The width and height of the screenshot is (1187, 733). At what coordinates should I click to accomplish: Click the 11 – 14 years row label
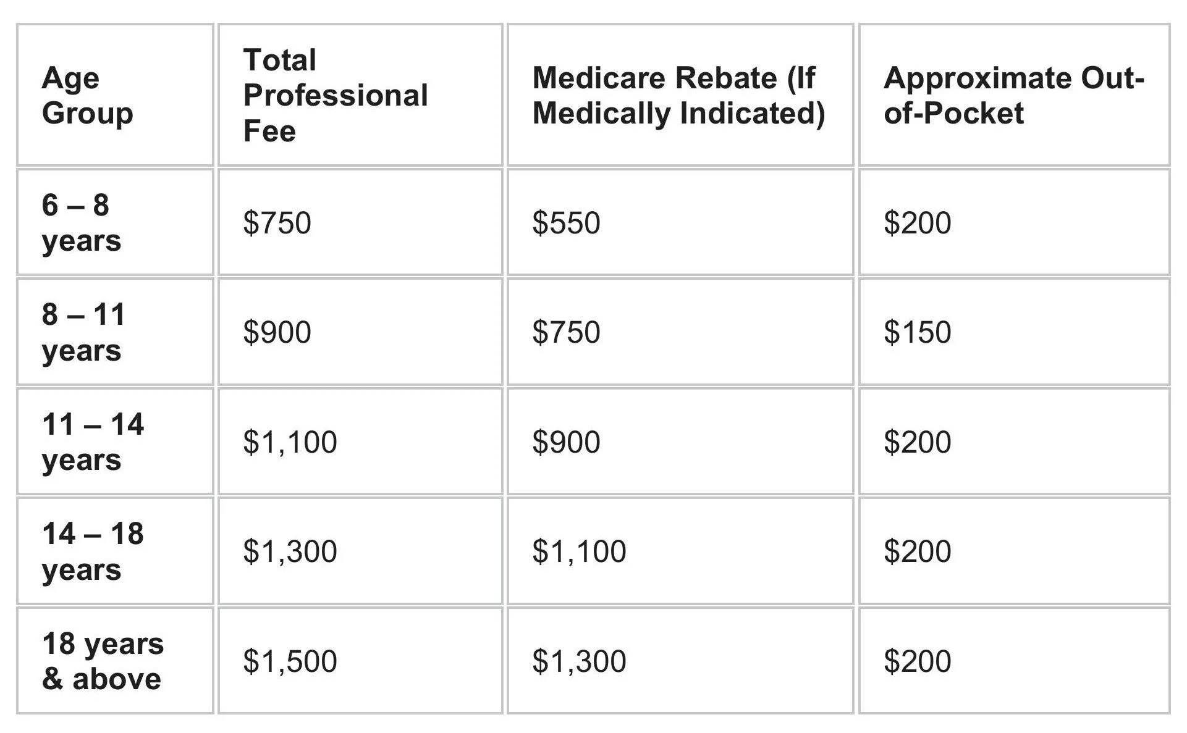pos(93,442)
